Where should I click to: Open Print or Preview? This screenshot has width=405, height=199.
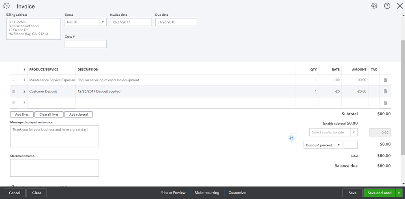(173, 193)
